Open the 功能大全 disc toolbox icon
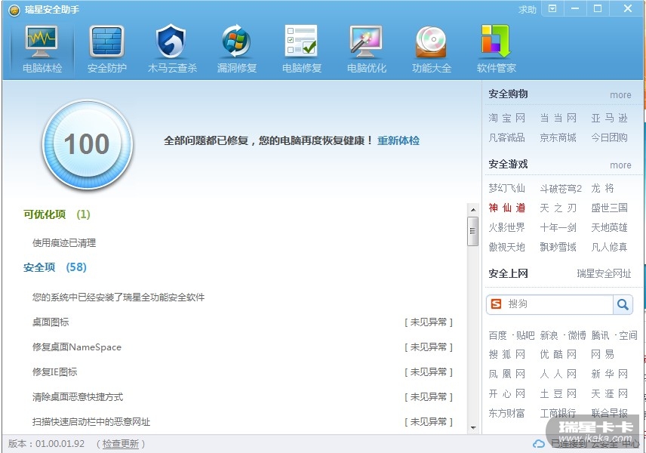The image size is (646, 453). (x=432, y=48)
